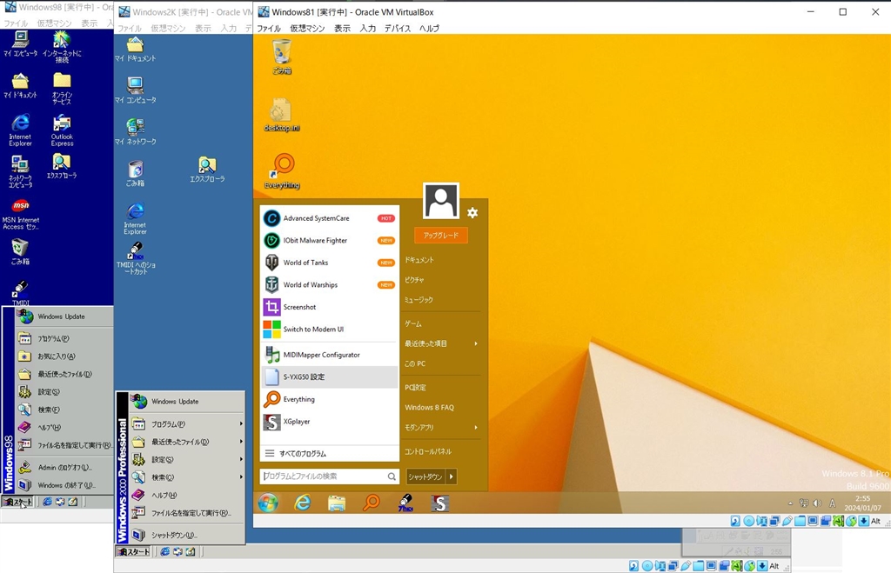Image resolution: width=891 pixels, height=573 pixels.
Task: Open File Explorer on the Windows81 taskbar
Action: coord(337,503)
